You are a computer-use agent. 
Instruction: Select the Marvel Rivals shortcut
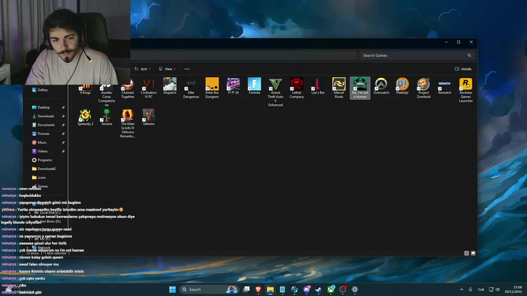(x=339, y=89)
